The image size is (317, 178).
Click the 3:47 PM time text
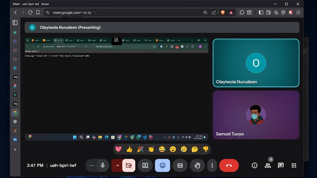point(35,165)
